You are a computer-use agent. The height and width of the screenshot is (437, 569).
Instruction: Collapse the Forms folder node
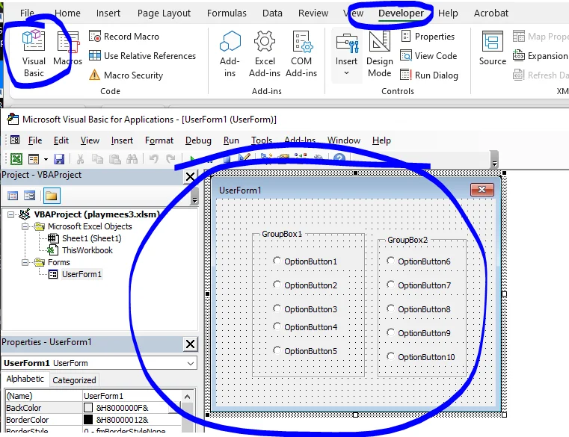click(x=25, y=262)
